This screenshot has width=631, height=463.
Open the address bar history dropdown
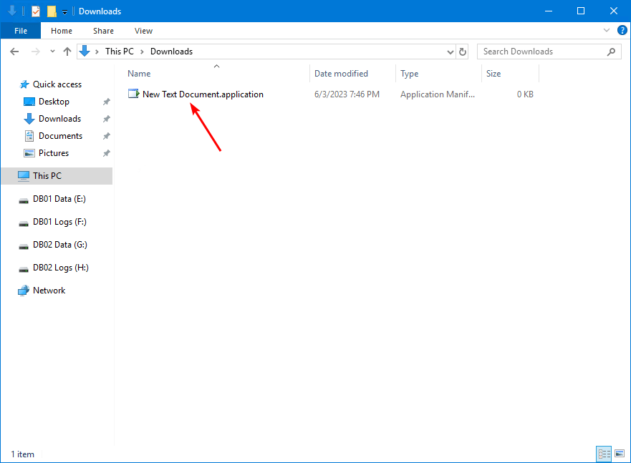point(451,52)
